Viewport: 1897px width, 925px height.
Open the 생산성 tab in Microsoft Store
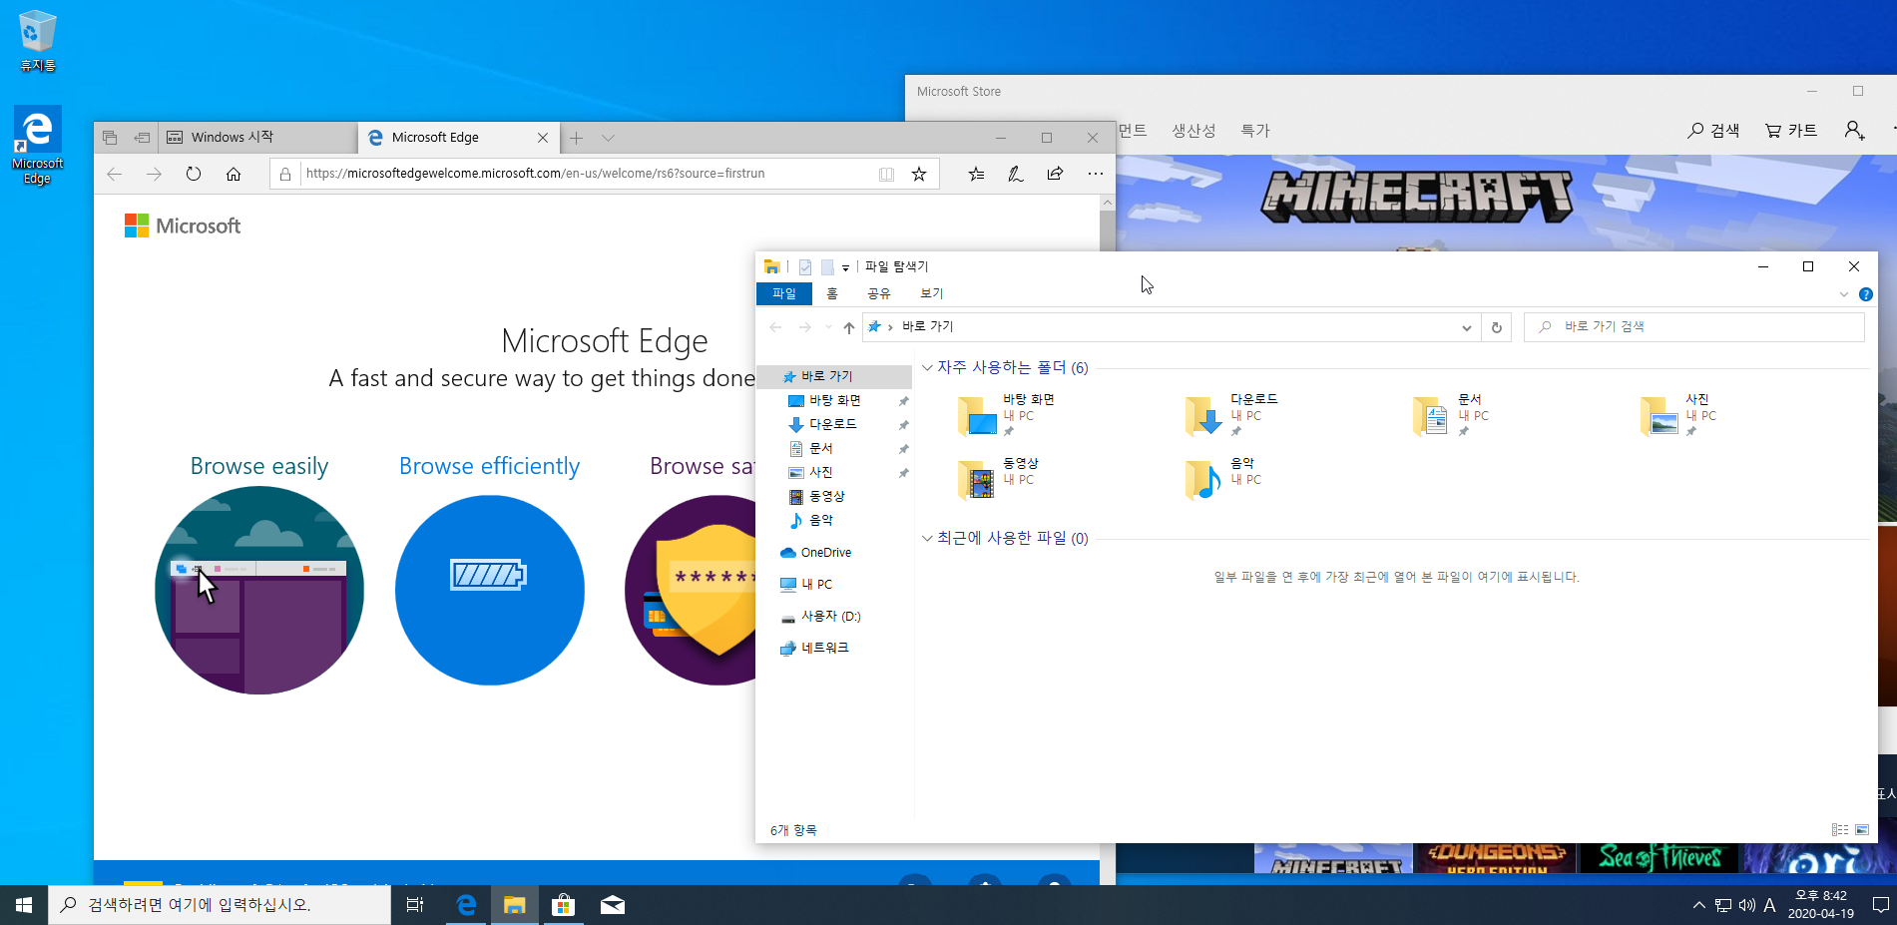(1193, 131)
